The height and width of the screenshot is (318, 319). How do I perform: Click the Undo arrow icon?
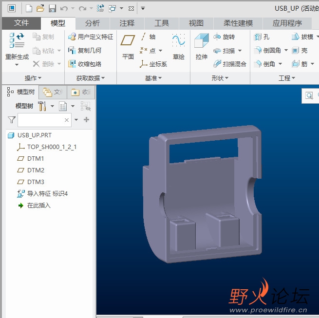64,9
